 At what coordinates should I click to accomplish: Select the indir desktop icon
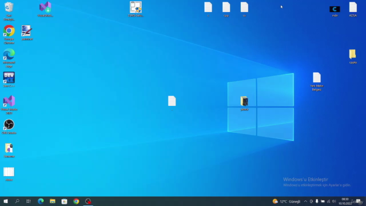335,11
